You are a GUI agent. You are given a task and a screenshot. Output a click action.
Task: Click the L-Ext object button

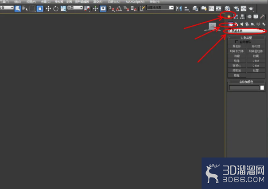[x=256, y=61]
